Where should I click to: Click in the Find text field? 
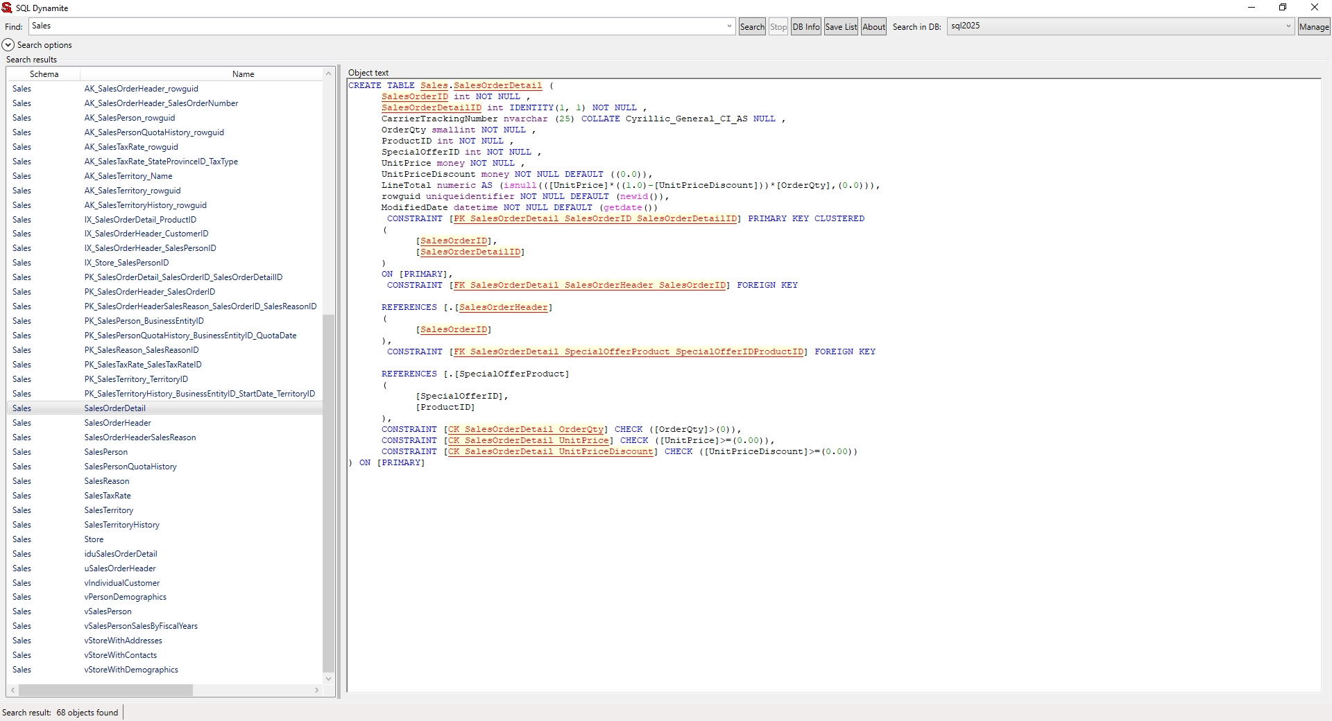375,26
